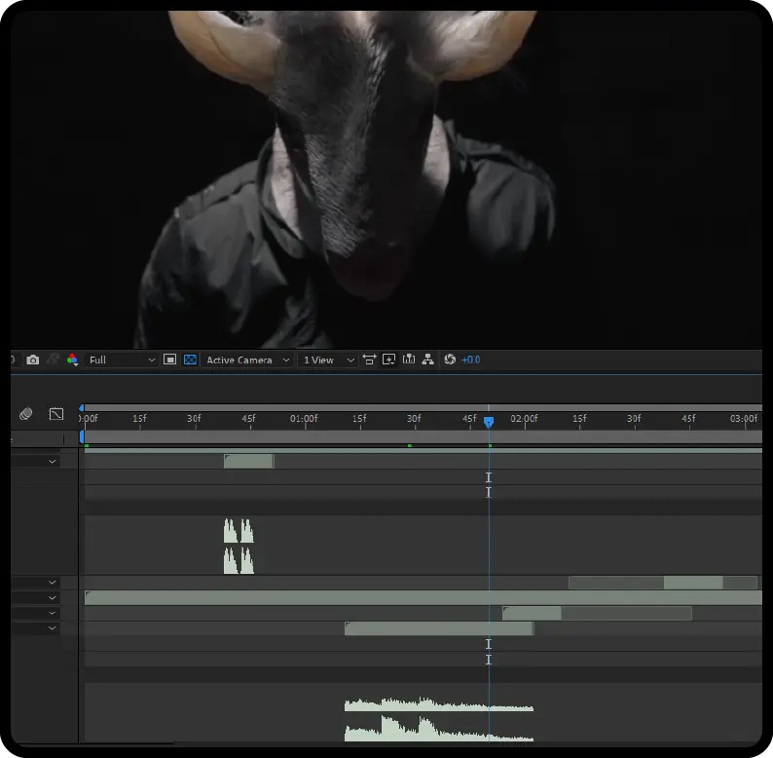Image resolution: width=773 pixels, height=758 pixels.
Task: Click the fast previews icon
Action: pos(389,360)
